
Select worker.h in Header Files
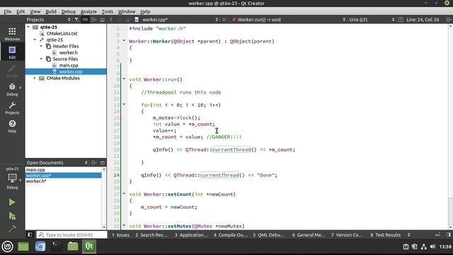pyautogui.click(x=68, y=52)
